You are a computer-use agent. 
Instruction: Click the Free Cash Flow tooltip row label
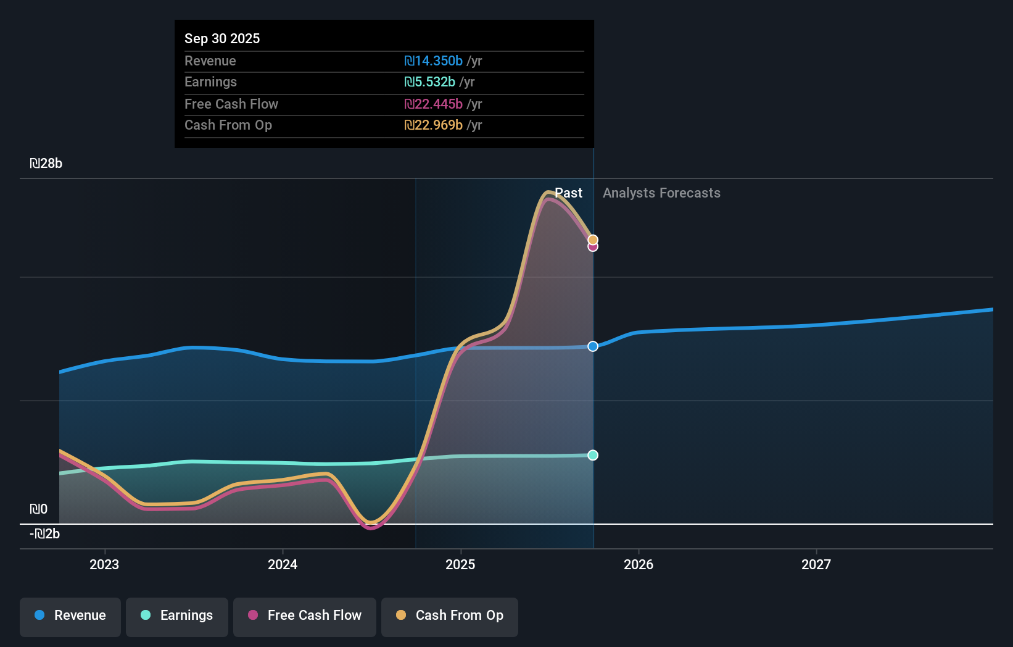[x=231, y=104]
